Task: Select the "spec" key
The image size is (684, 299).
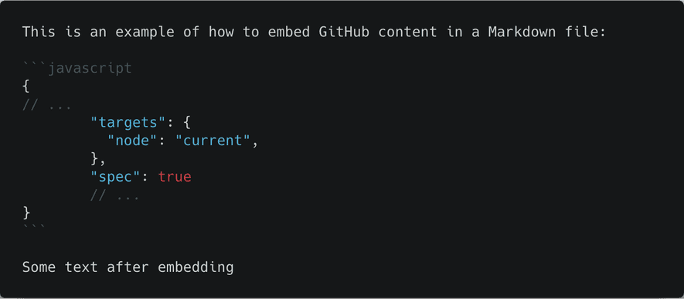Action: click(x=117, y=177)
